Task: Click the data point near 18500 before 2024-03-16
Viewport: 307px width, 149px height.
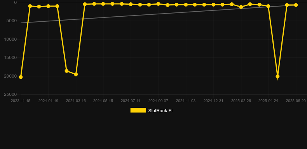Action: click(x=66, y=71)
